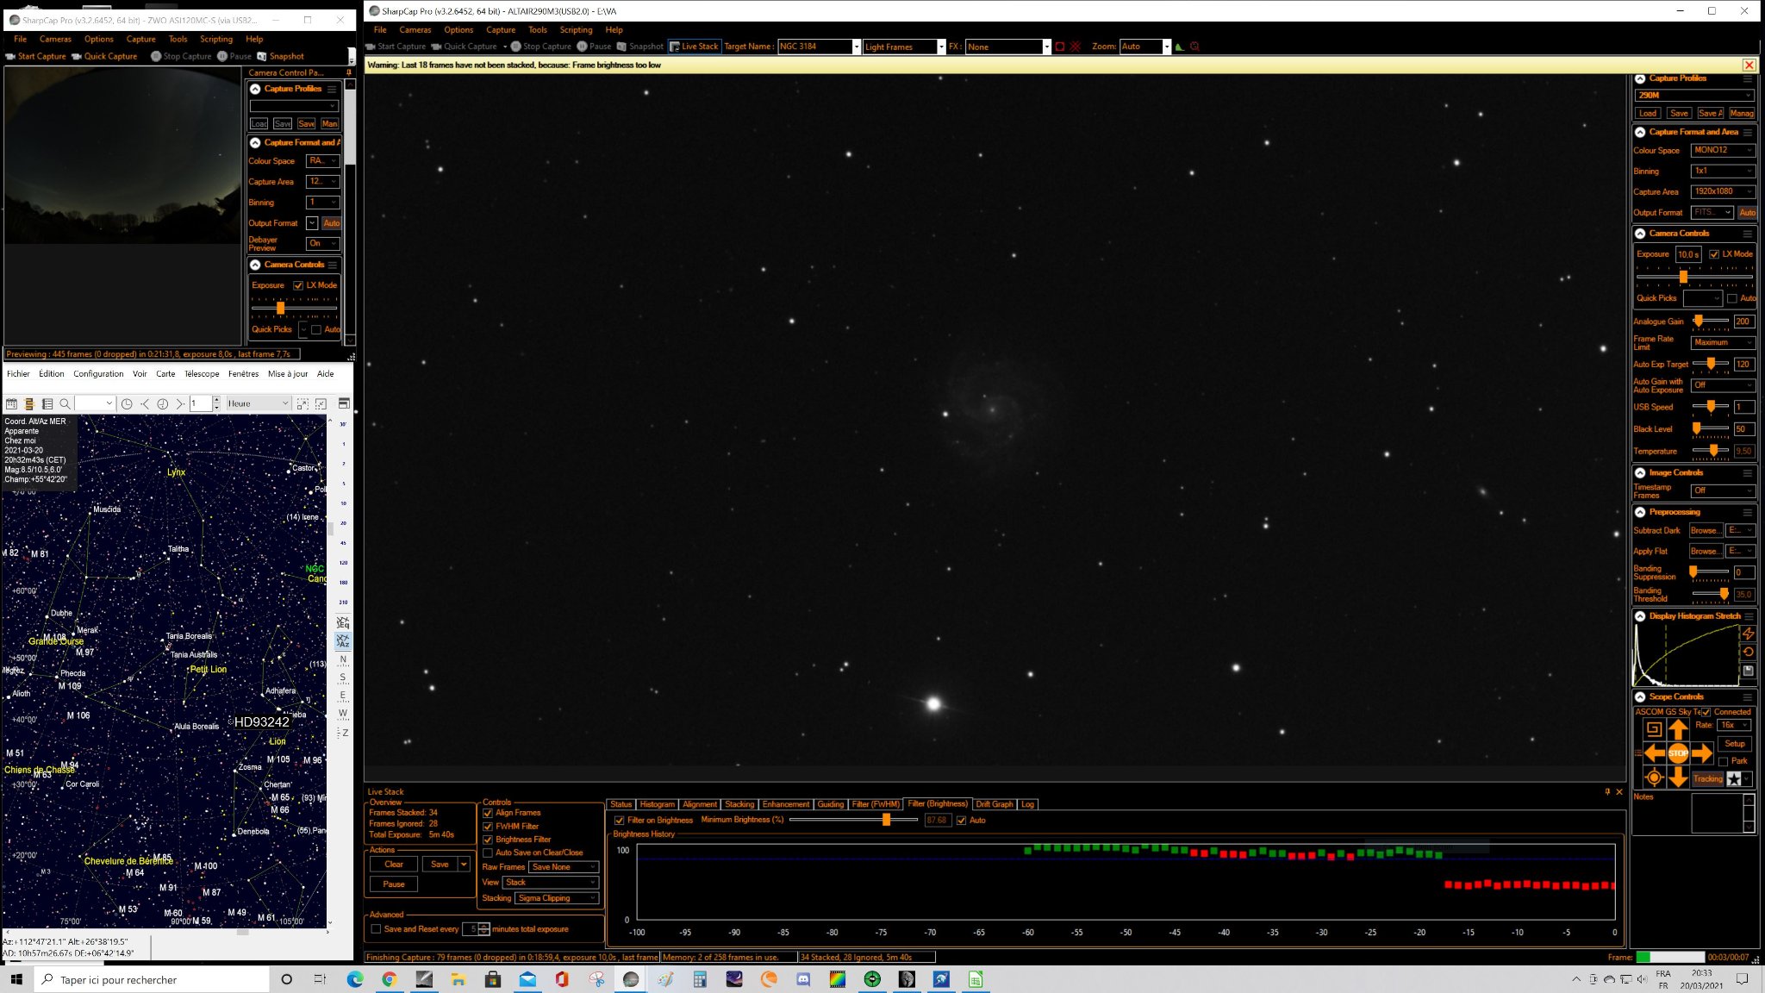The height and width of the screenshot is (993, 1765).
Task: Switch star chart to Alt/Az coordinates
Action: tap(343, 641)
